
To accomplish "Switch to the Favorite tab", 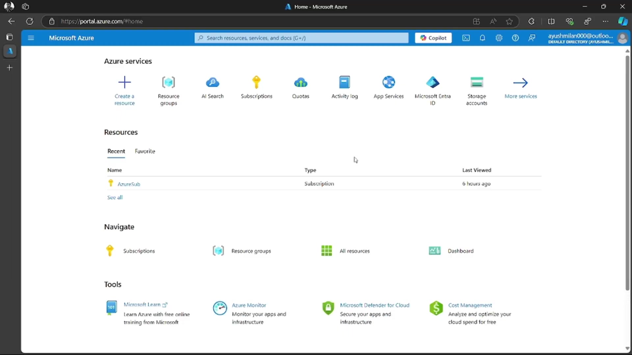I will tap(145, 152).
